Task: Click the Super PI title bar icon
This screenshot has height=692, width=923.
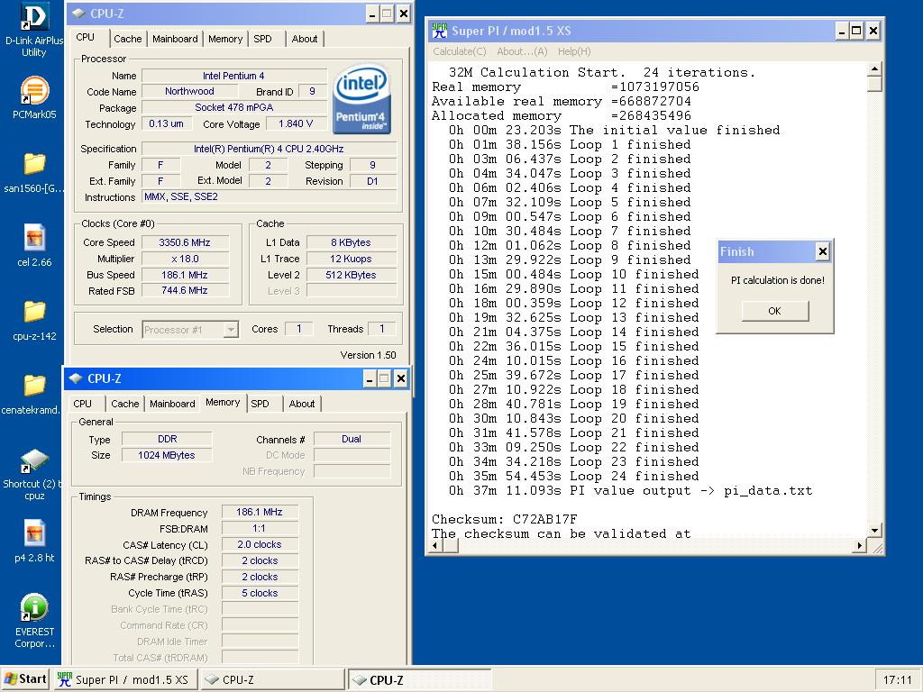Action: tap(439, 31)
